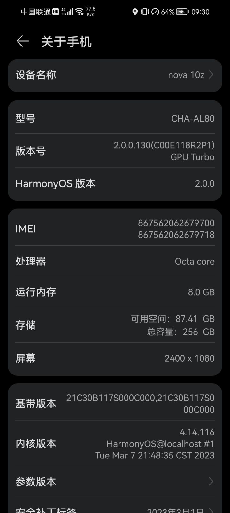Viewport: 230px width, 513px height.
Task: Tap the 关于手机 page title
Action: [x=66, y=42]
